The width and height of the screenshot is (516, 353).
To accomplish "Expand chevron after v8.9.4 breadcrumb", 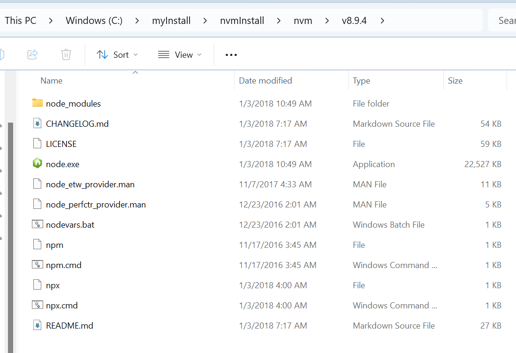I will click(382, 21).
